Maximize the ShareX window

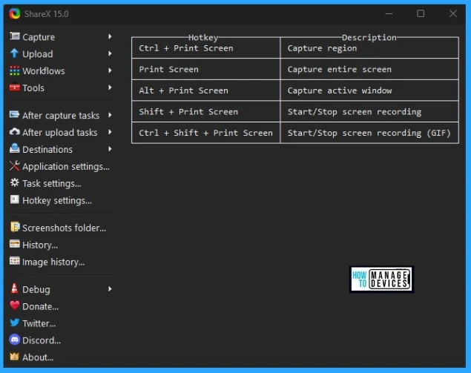421,13
